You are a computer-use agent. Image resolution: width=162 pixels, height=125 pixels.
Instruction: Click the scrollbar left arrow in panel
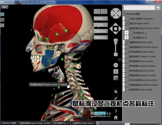click(124, 124)
